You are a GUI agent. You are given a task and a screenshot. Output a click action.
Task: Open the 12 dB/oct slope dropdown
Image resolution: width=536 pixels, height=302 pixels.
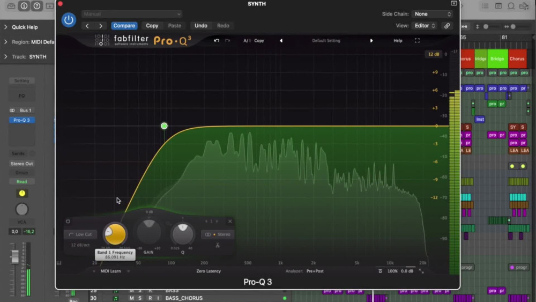80,245
